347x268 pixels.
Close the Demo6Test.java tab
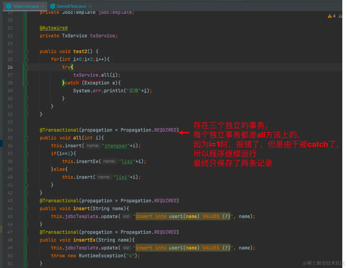(90, 6)
